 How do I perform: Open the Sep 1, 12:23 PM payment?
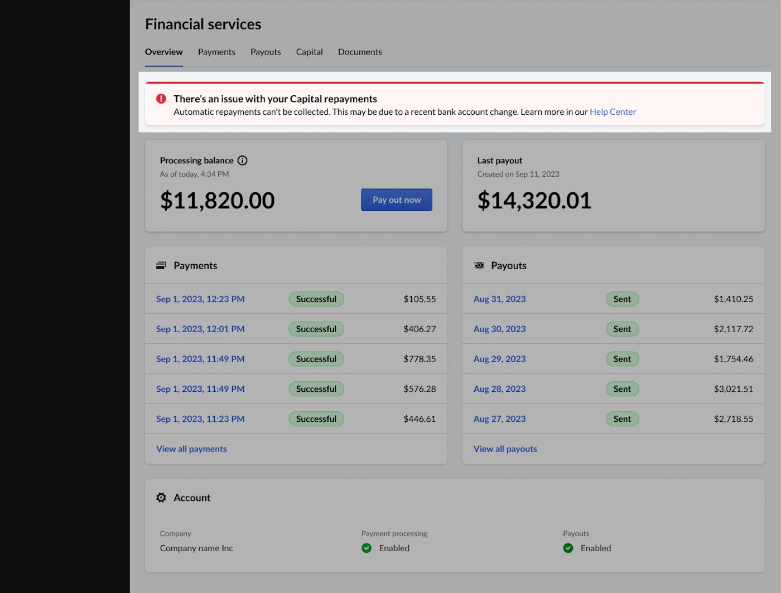[x=200, y=299]
